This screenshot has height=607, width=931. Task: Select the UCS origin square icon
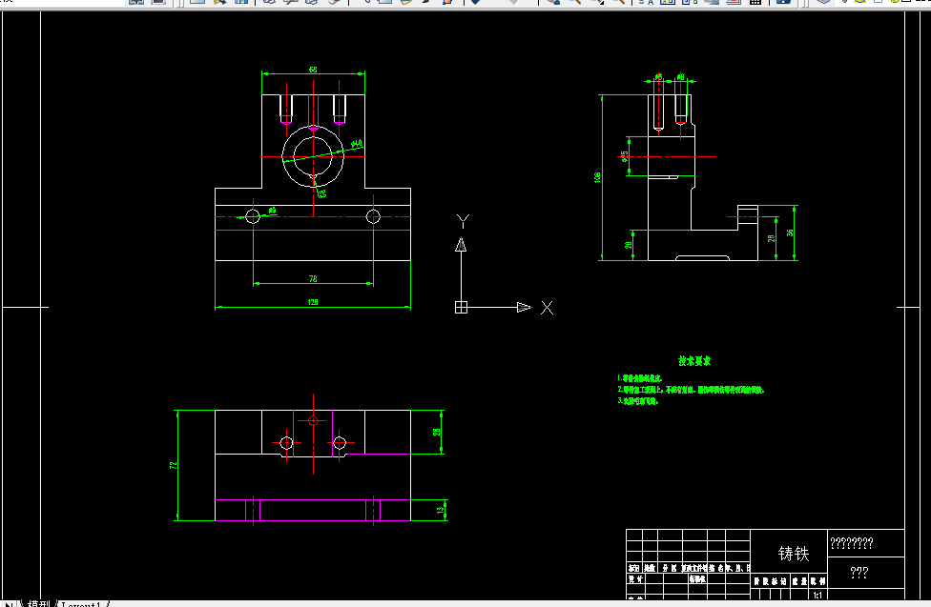(461, 308)
